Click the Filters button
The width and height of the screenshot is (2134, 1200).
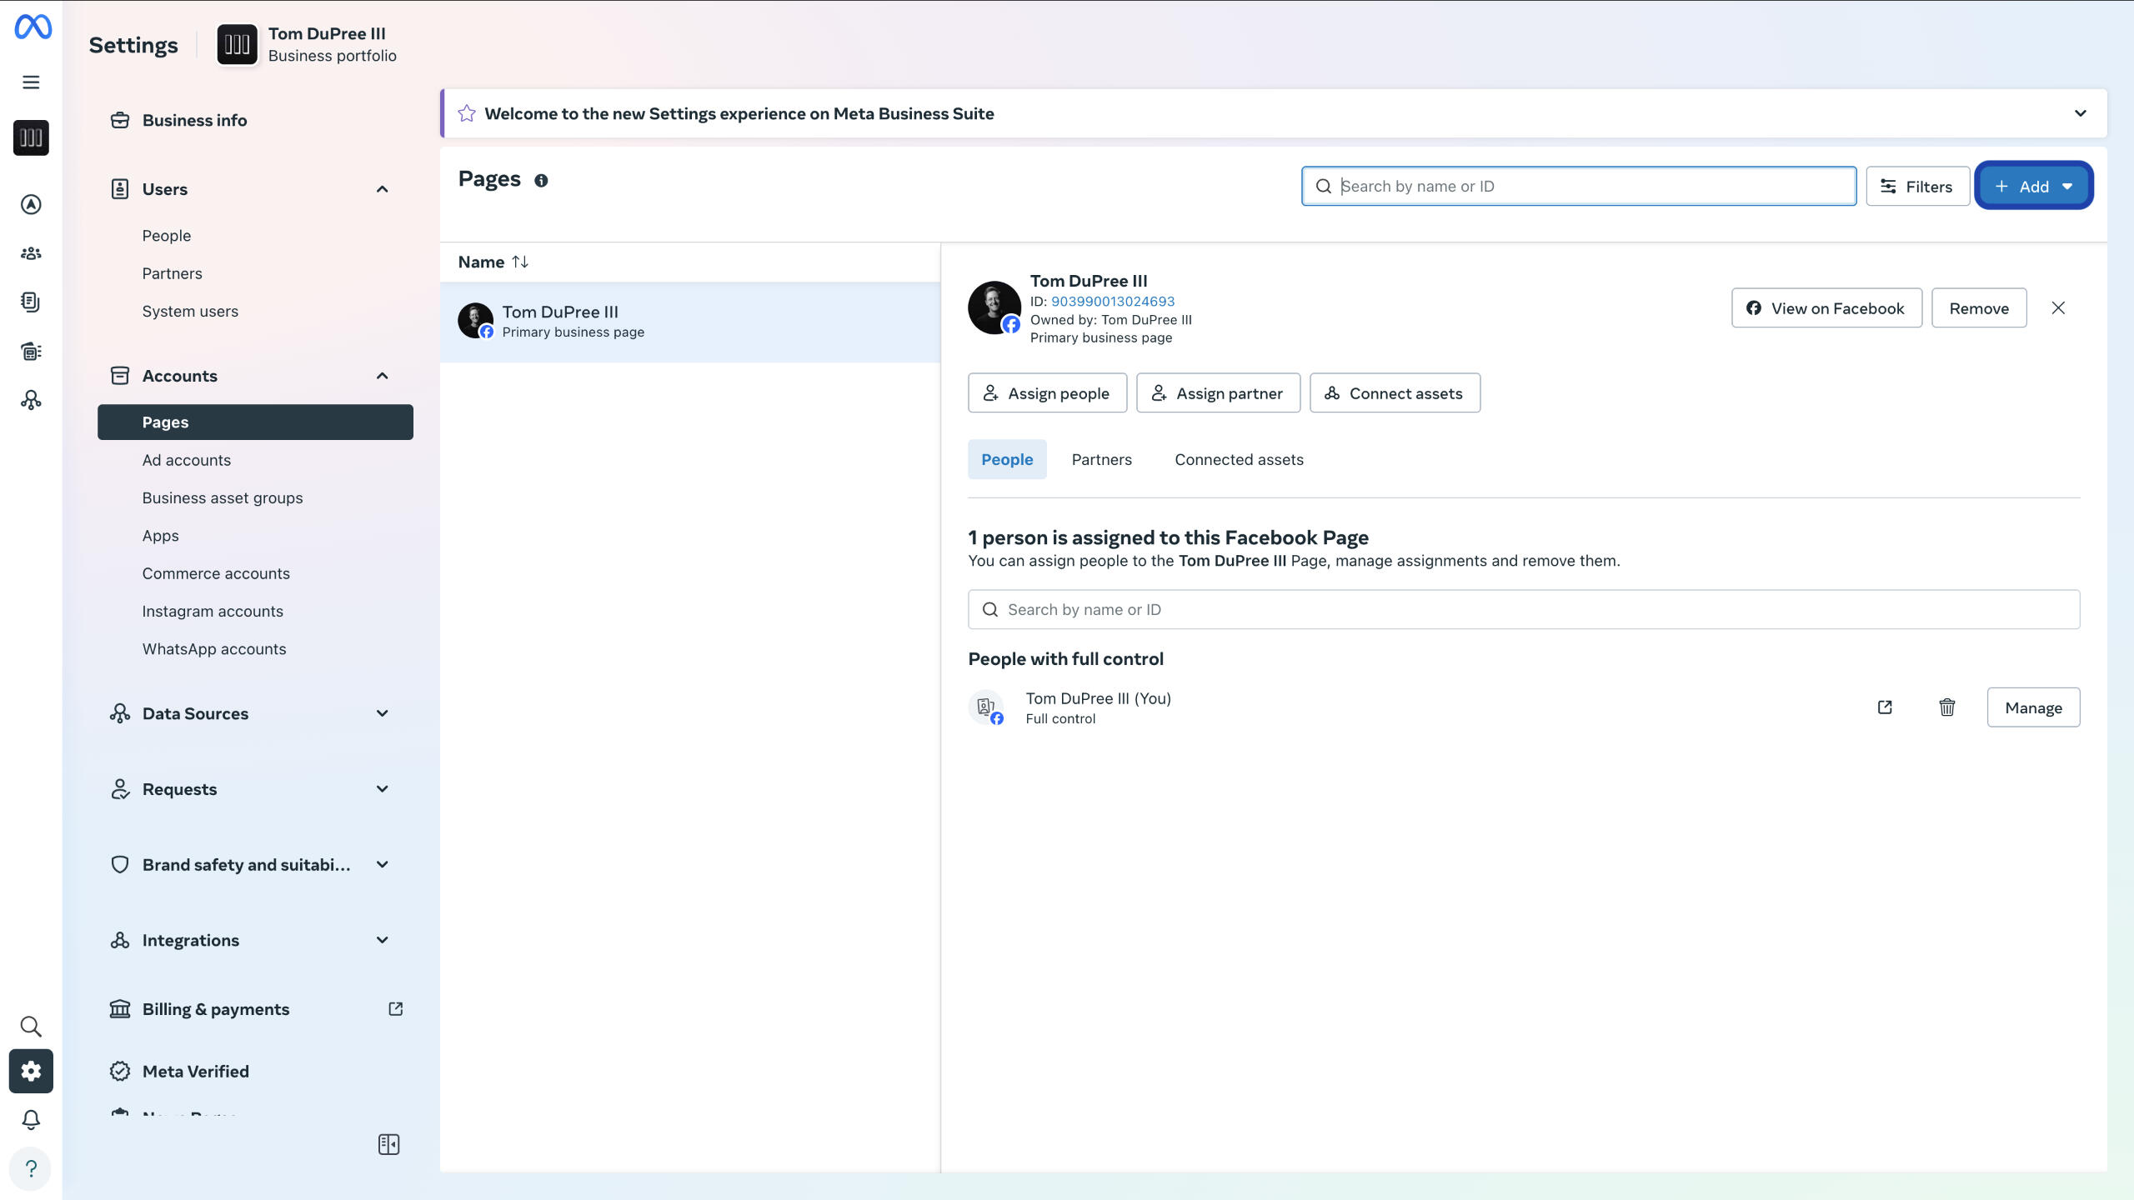pos(1917,186)
